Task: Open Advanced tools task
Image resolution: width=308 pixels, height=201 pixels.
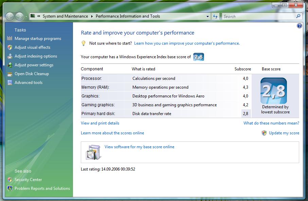Action: 29,83
